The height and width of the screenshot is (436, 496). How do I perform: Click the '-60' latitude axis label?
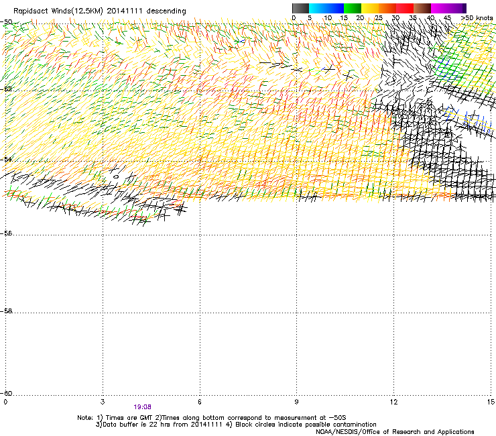click(6, 394)
